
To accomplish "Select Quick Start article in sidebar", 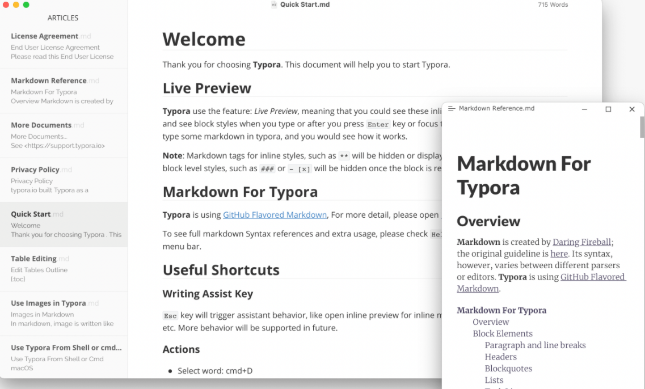I will (64, 225).
